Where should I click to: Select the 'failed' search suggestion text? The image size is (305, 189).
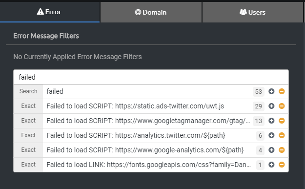(55, 91)
